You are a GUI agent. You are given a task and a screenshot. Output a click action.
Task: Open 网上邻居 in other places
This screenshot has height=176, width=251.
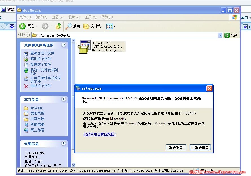point(37,130)
